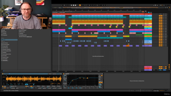Image resolution: width=171 pixels, height=96 pixels.
Task: Toggle the browser preview button at bottom
Action: (4, 71)
